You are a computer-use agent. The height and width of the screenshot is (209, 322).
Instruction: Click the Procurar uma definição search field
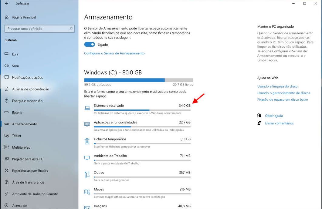pyautogui.click(x=39, y=29)
